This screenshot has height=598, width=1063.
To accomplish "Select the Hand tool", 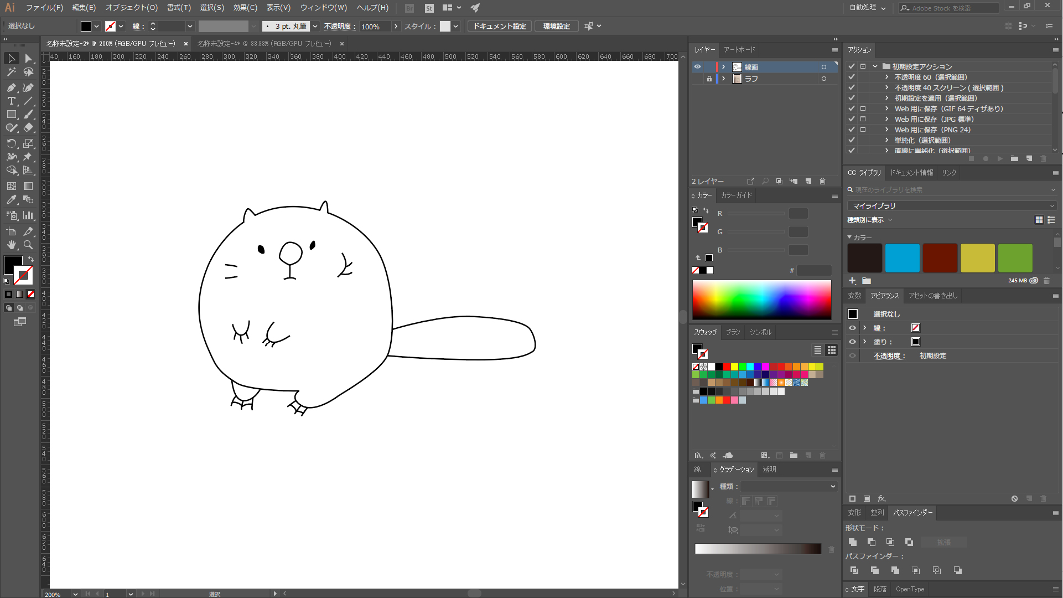I will pos(11,245).
